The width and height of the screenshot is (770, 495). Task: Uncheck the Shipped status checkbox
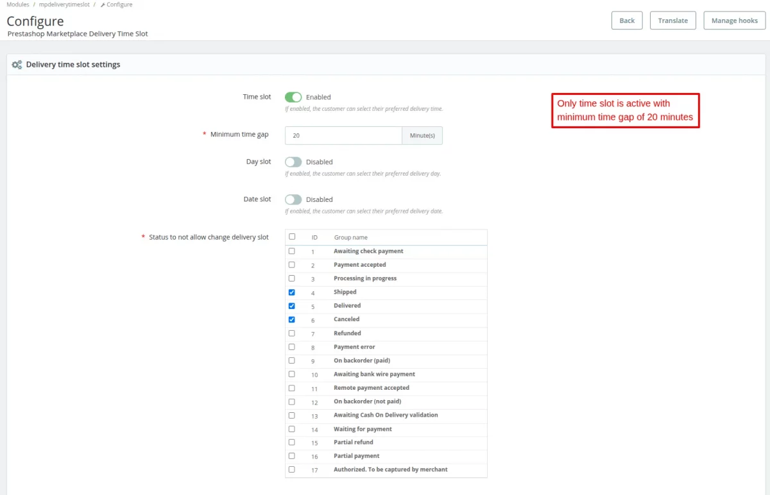pyautogui.click(x=292, y=292)
